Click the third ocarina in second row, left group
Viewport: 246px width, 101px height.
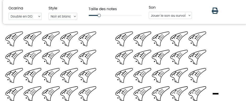pos(51,57)
